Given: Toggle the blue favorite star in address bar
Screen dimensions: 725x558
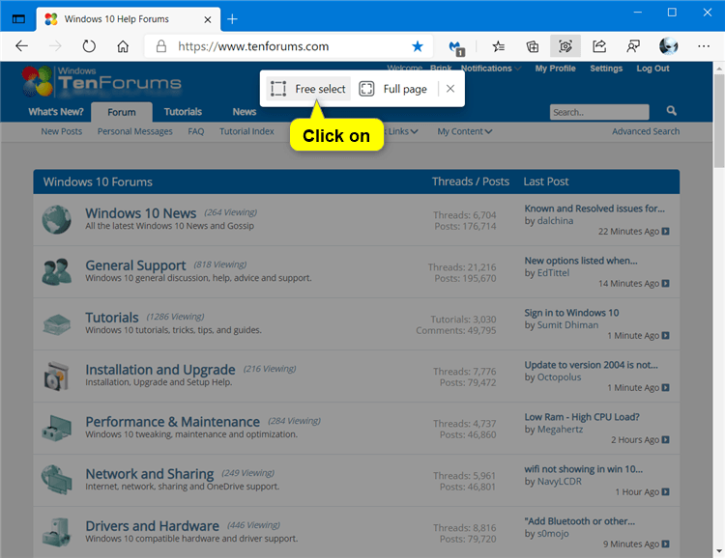Looking at the screenshot, I should (x=417, y=46).
